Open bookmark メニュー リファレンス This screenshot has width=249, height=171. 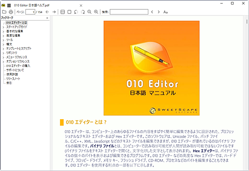pos(17,57)
